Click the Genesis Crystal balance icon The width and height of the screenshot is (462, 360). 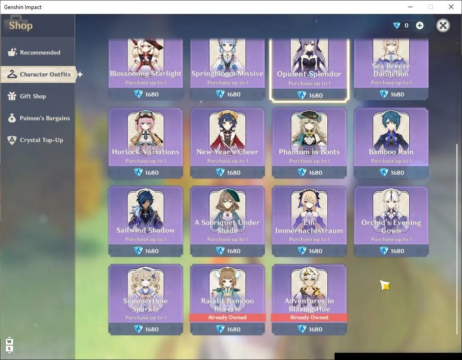pos(397,26)
